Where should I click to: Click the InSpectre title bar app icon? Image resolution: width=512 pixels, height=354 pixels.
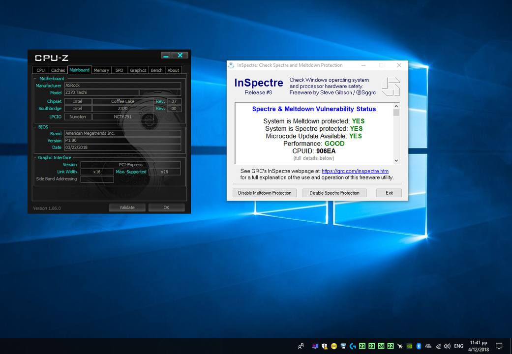click(x=231, y=65)
